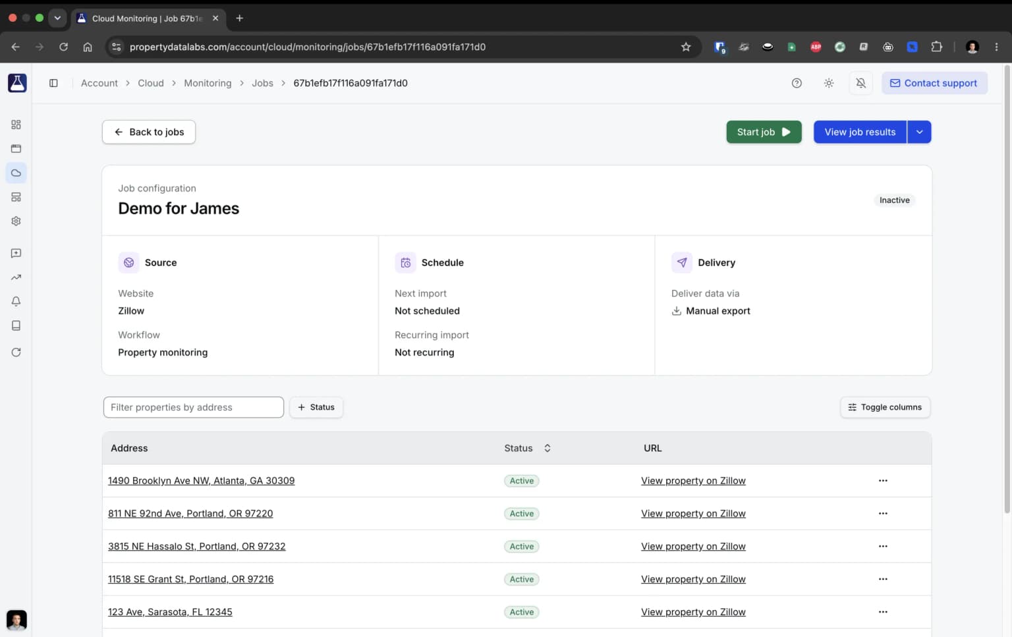The height and width of the screenshot is (637, 1012).
Task: Click the muted bell notifications icon
Action: tap(860, 83)
